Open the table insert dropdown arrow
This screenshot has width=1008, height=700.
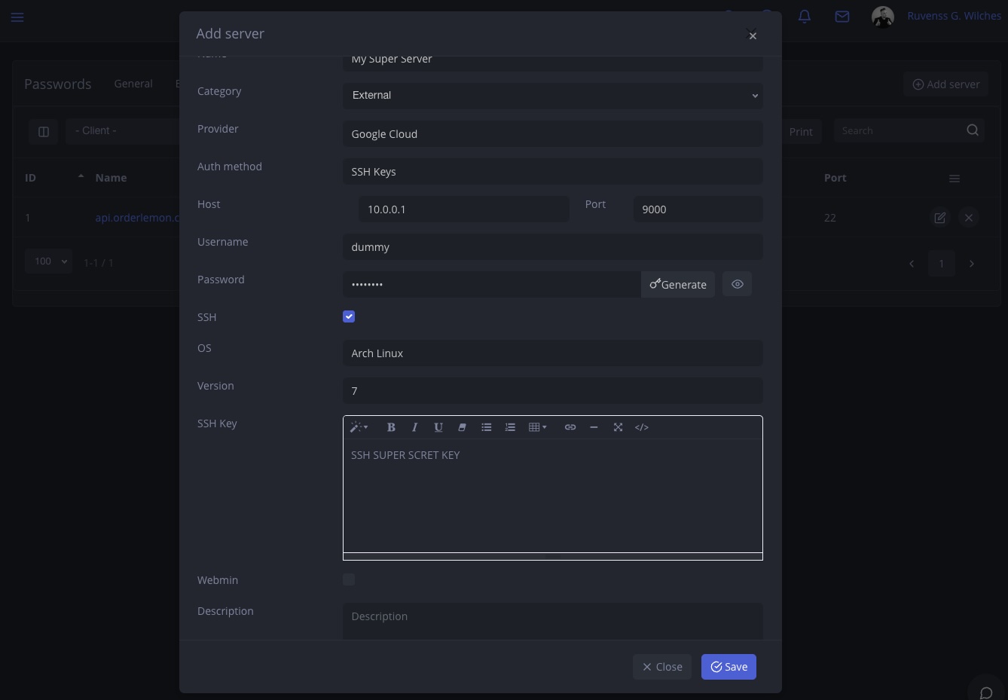[544, 427]
